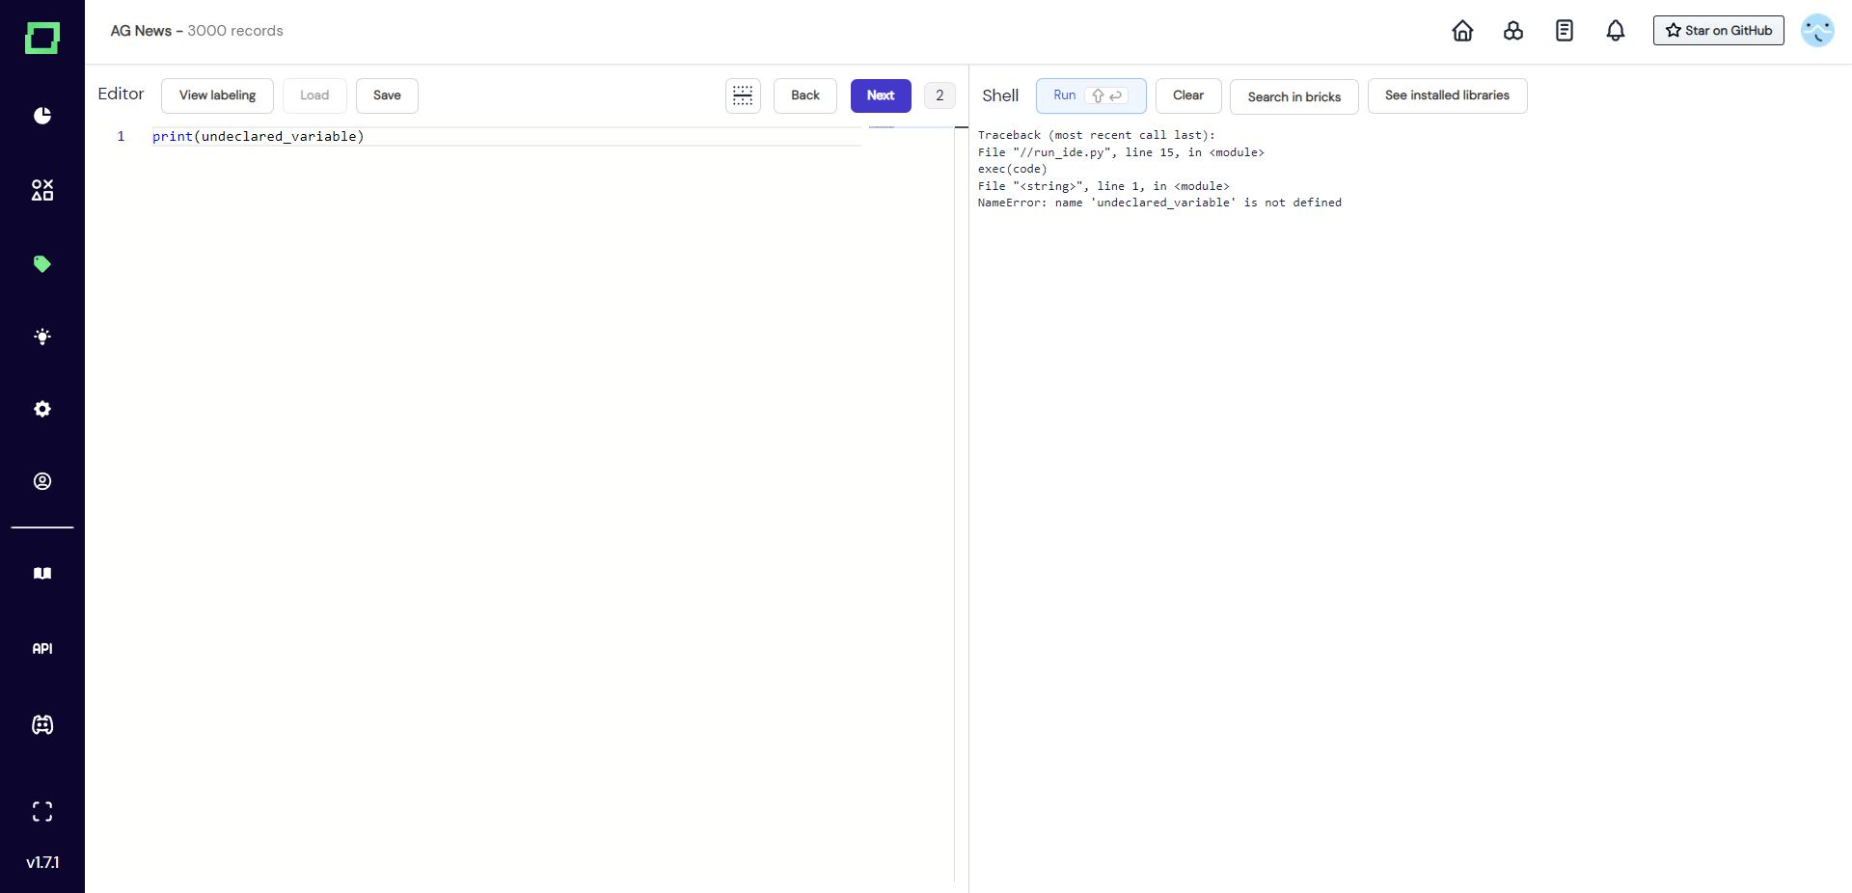The image size is (1852, 893).
Task: Open the document notes icon in header
Action: pos(1565,31)
